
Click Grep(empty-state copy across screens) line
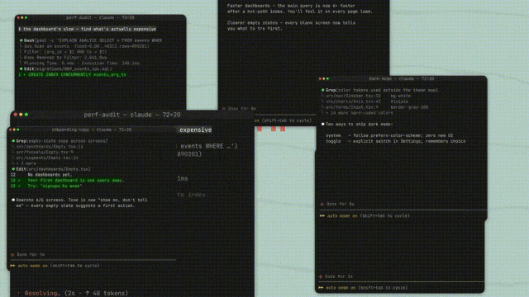click(x=60, y=141)
